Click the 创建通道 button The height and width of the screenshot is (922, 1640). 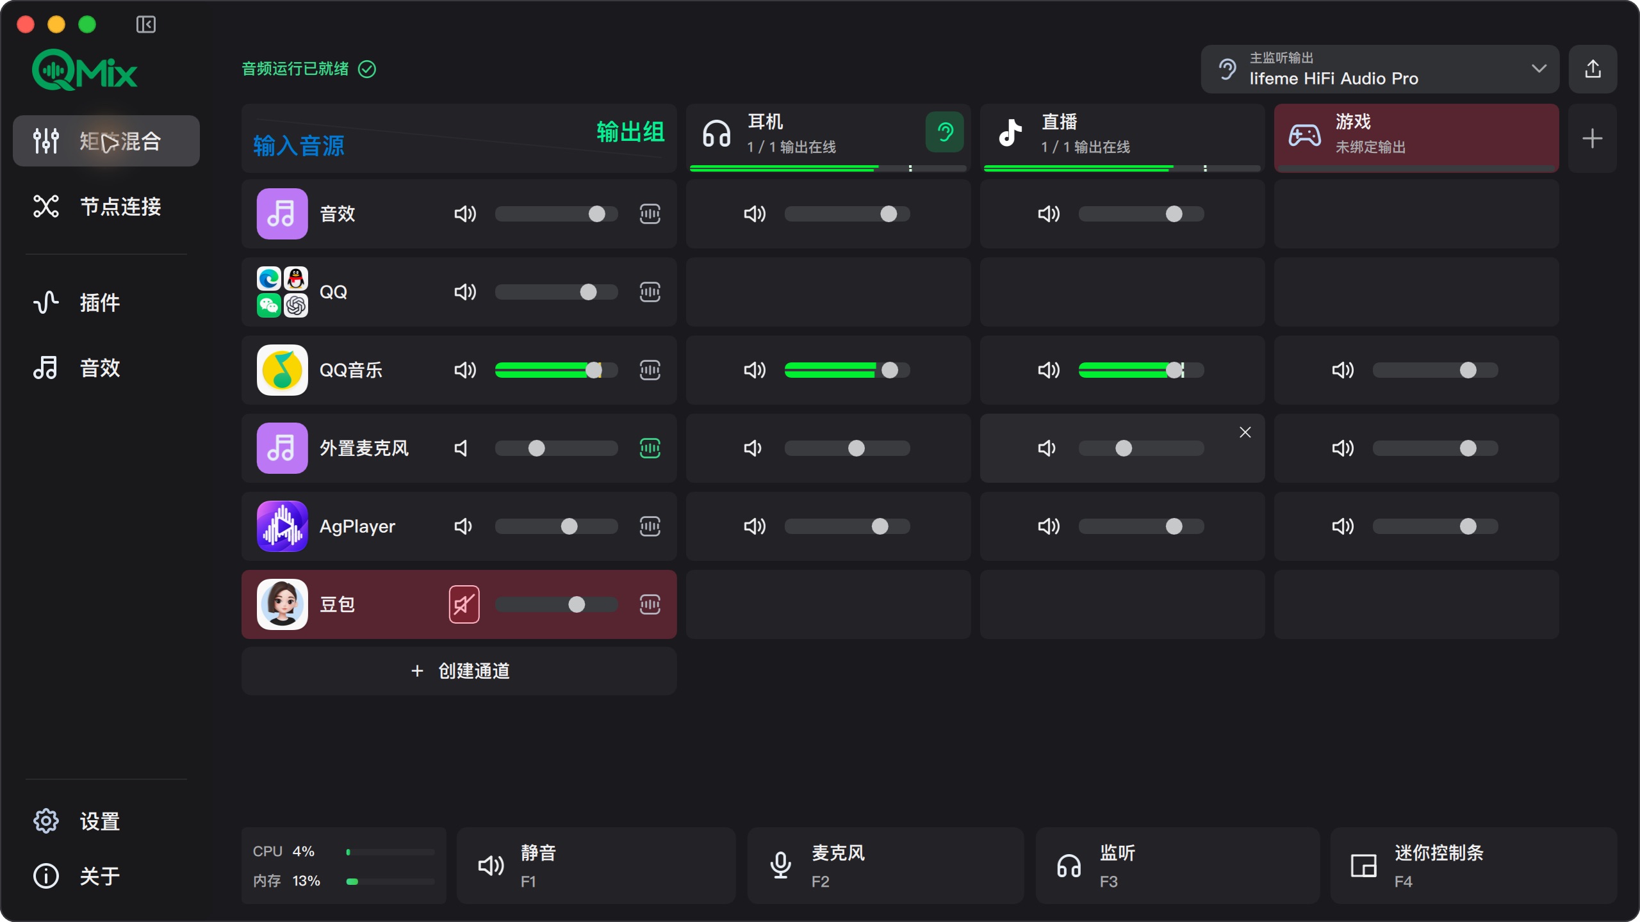[459, 671]
